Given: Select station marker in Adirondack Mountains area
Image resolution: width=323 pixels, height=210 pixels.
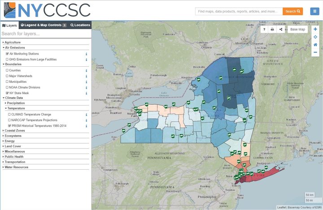Looking at the screenshot, I should point(221,78).
